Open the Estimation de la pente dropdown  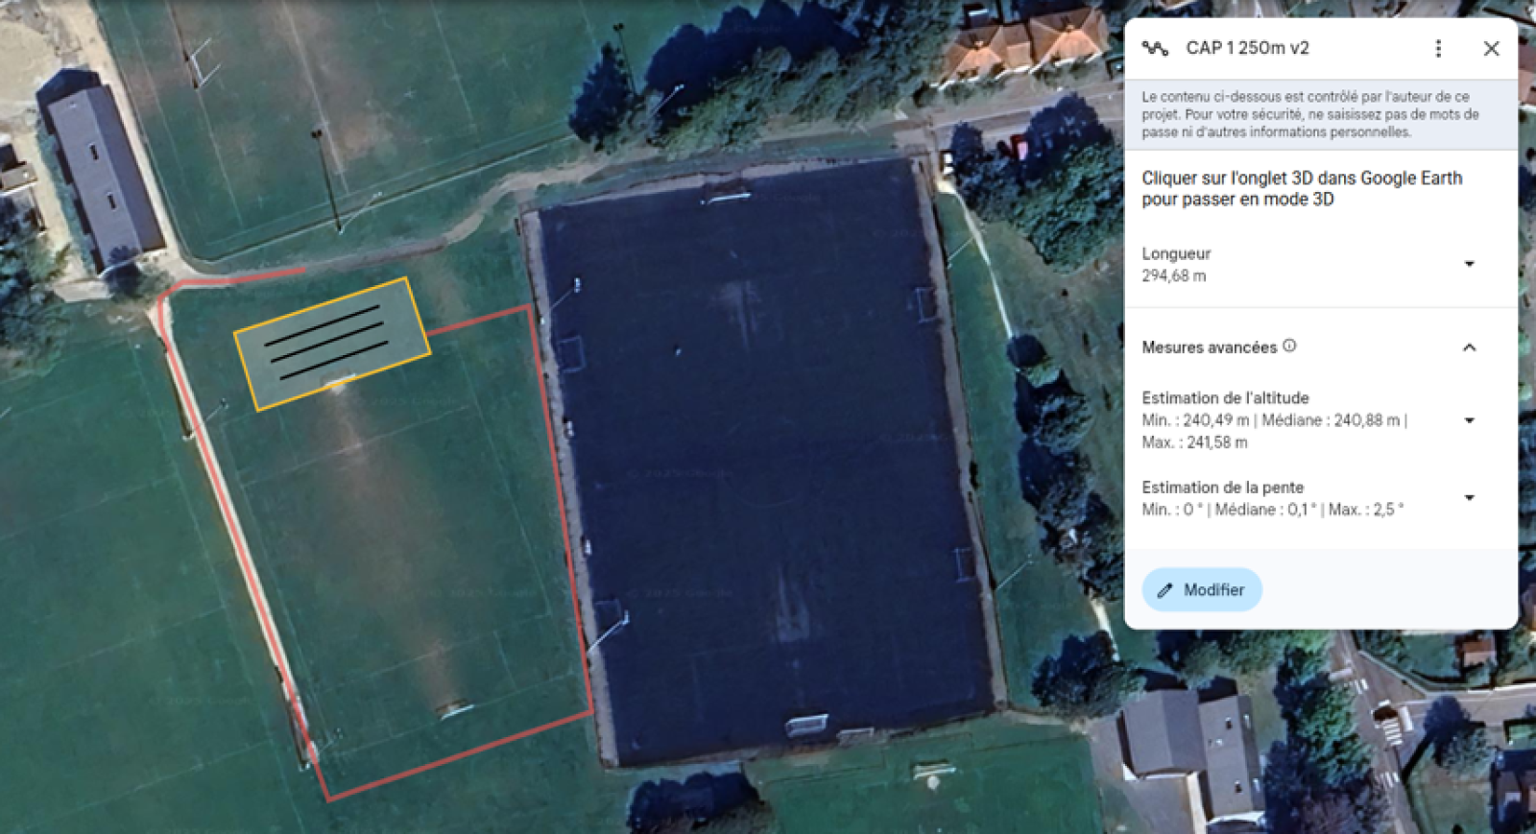point(1469,498)
